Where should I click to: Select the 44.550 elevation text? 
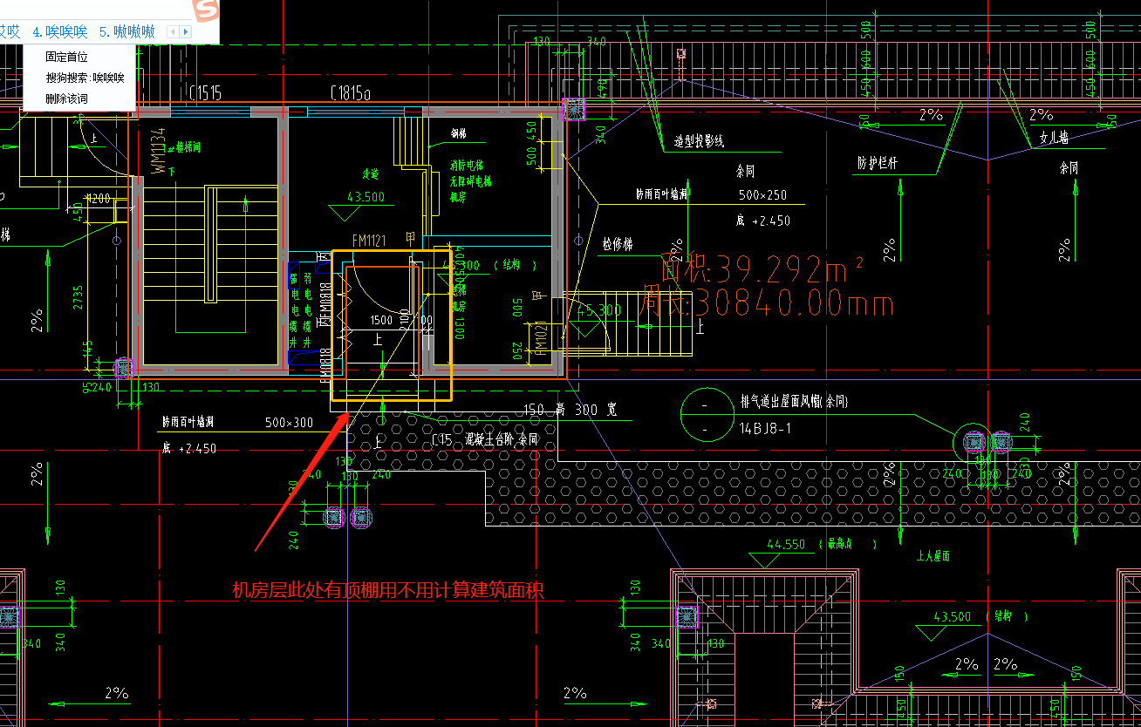pyautogui.click(x=786, y=544)
